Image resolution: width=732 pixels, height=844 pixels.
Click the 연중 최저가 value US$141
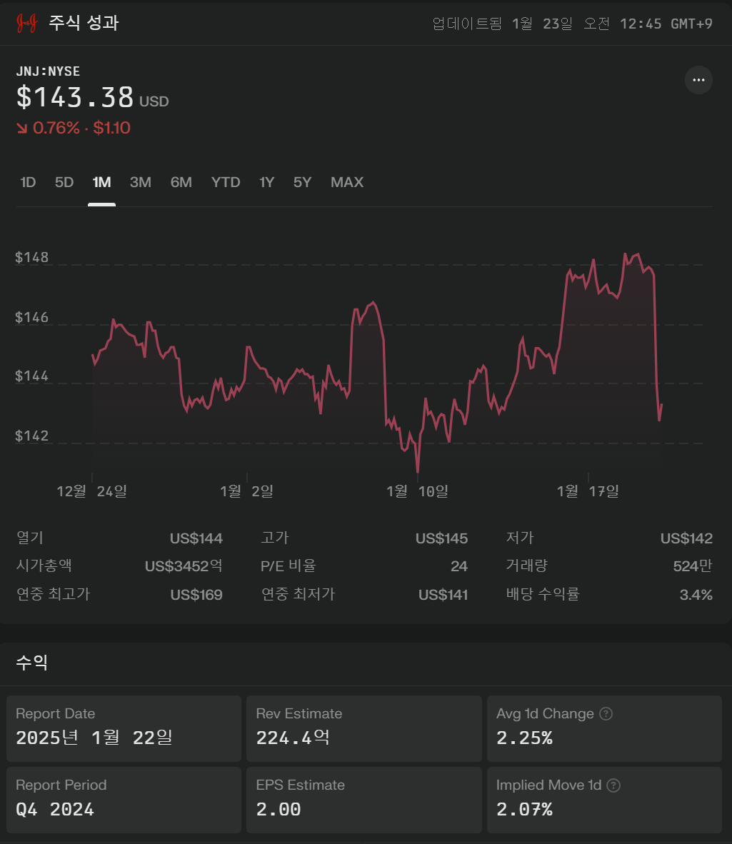(443, 595)
